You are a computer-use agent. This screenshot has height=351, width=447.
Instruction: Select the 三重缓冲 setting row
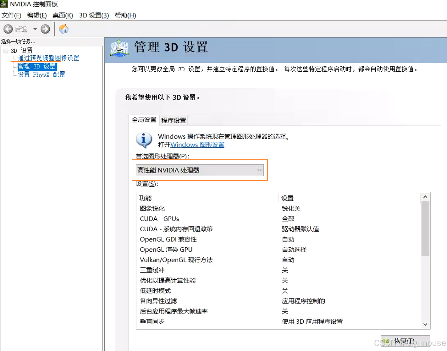279,270
